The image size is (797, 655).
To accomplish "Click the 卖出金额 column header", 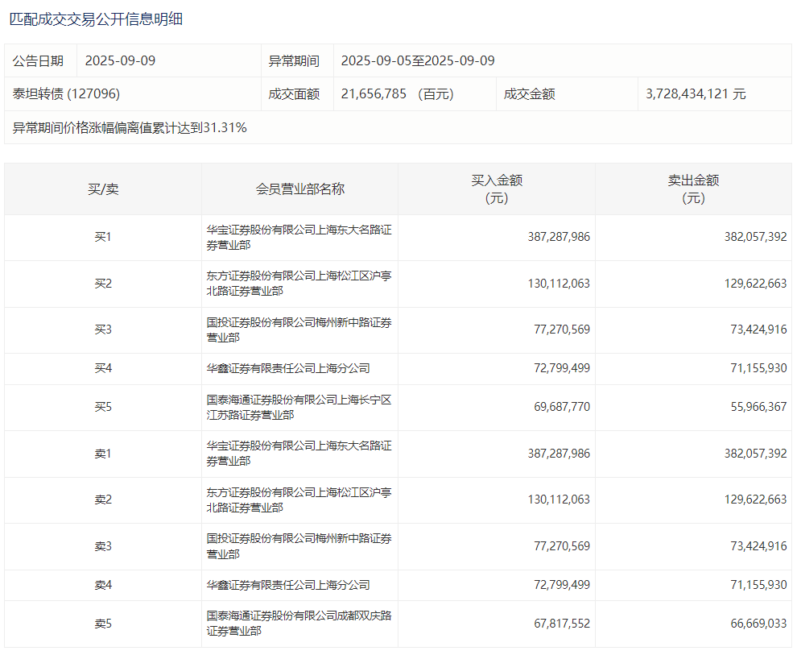I will click(693, 189).
